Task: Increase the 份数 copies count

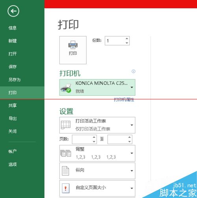Action: point(127,39)
